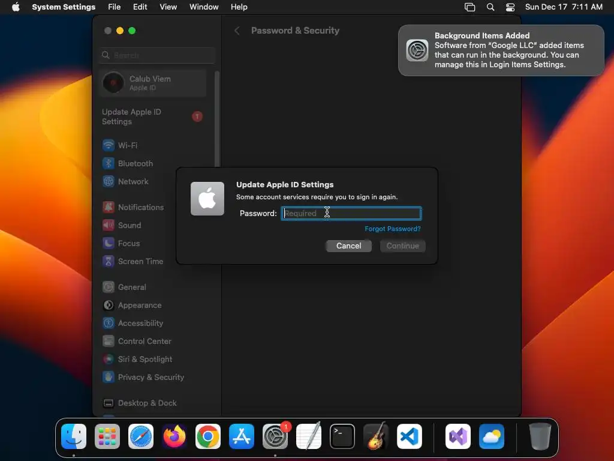The height and width of the screenshot is (461, 614).
Task: Open Launchpad in the Dock
Action: pos(107,436)
